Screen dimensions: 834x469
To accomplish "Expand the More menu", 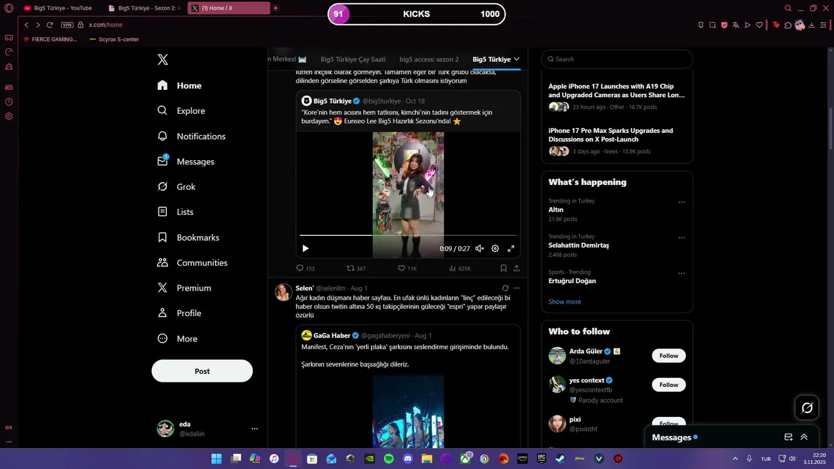I will pos(177,339).
